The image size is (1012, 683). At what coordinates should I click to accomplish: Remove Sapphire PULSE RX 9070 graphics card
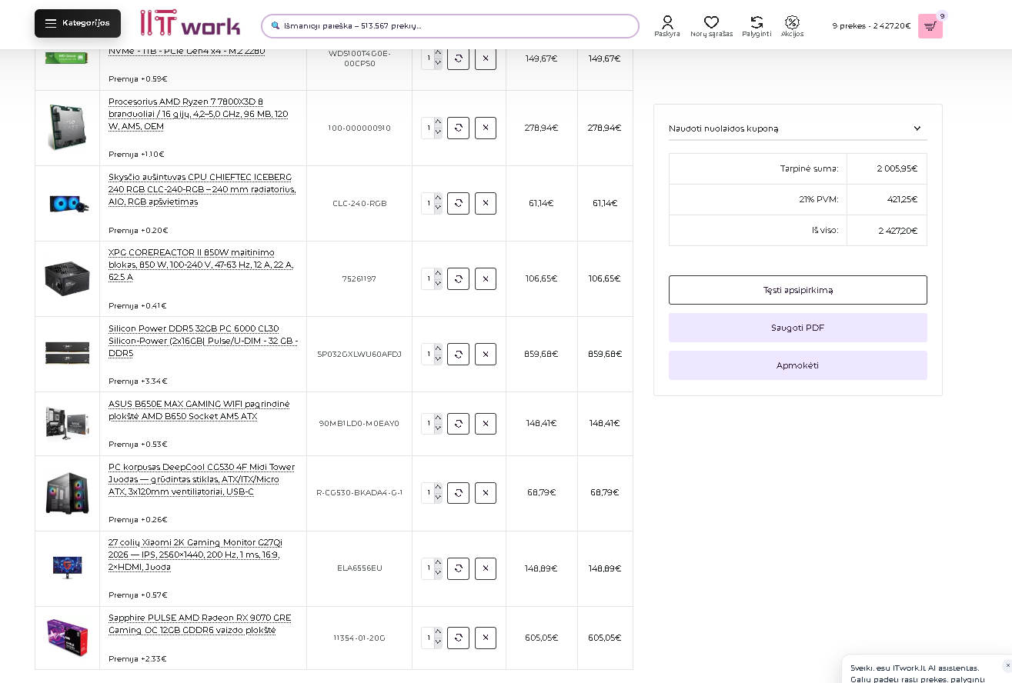pos(486,638)
